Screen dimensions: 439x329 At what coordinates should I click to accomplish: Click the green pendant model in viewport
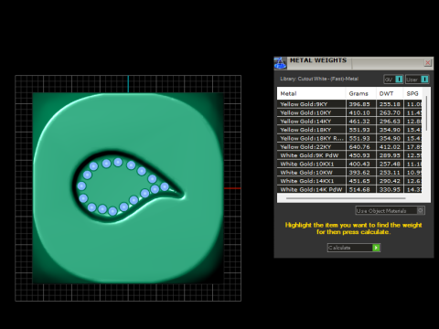coord(128,188)
